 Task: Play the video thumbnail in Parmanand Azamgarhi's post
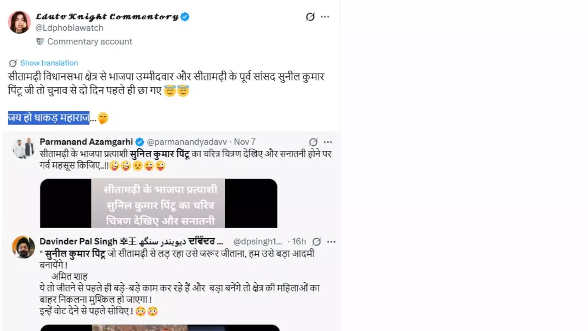(158, 203)
